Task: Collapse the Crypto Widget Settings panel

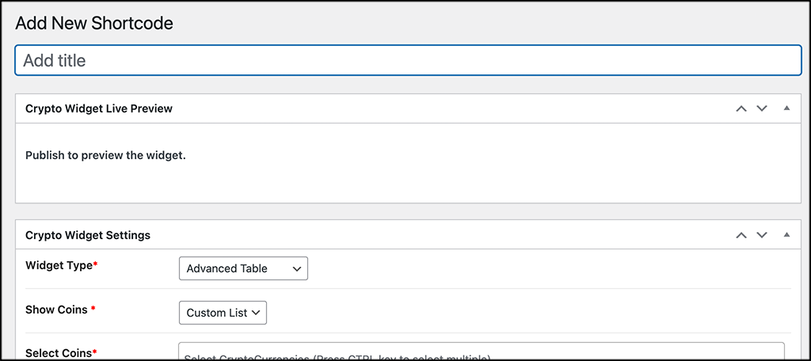Action: coord(786,235)
